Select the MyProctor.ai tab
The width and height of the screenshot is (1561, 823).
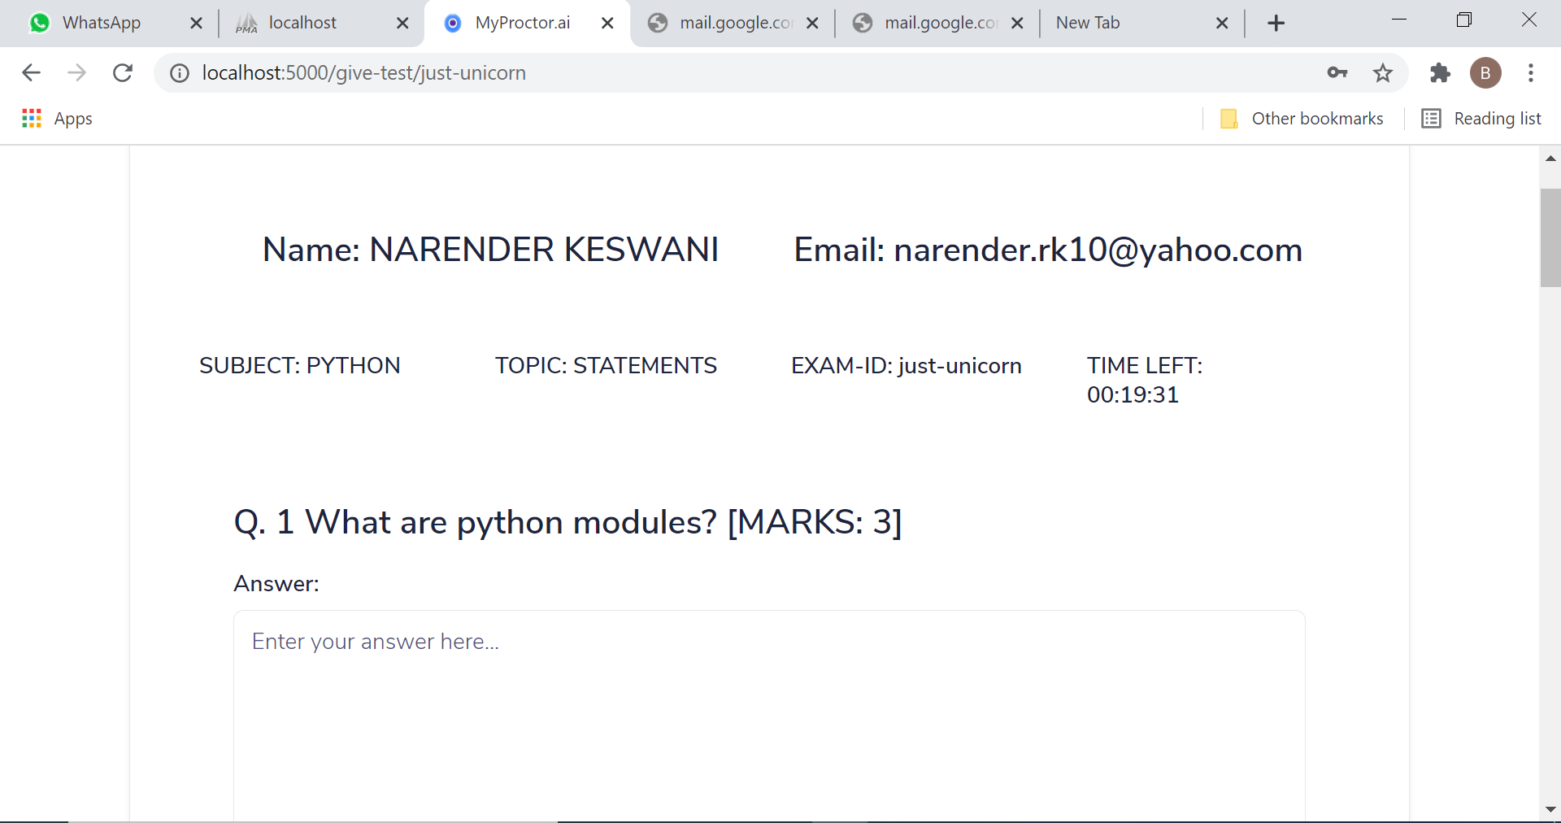[x=522, y=23]
